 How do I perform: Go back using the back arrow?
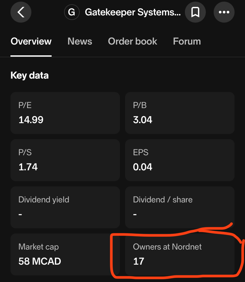(x=21, y=12)
